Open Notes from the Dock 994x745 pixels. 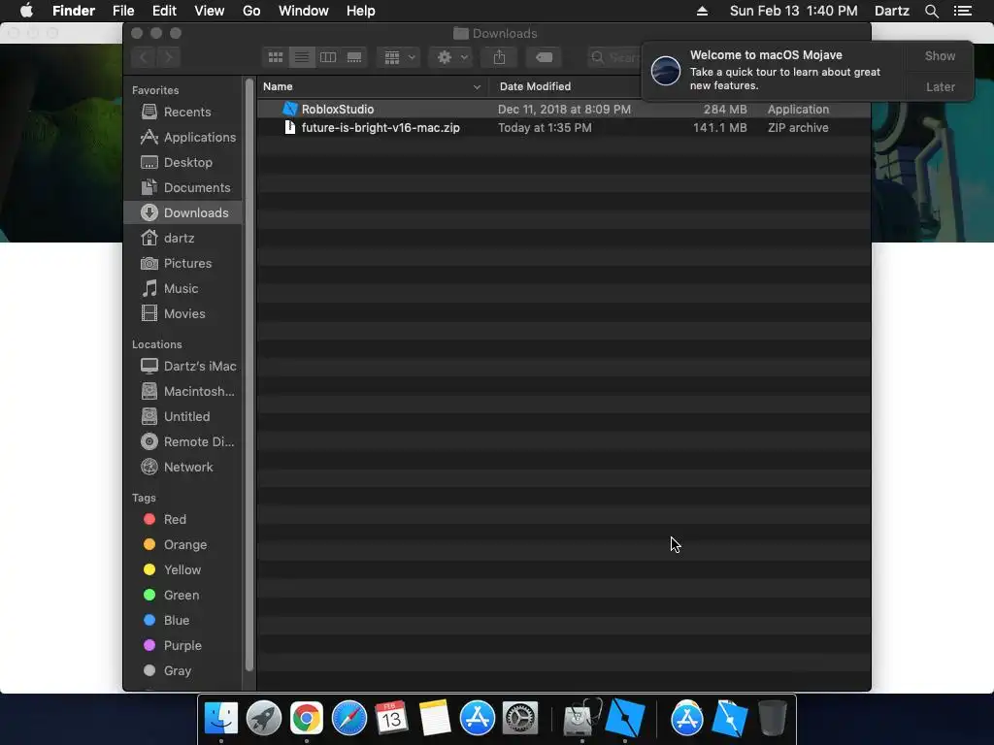coord(434,719)
